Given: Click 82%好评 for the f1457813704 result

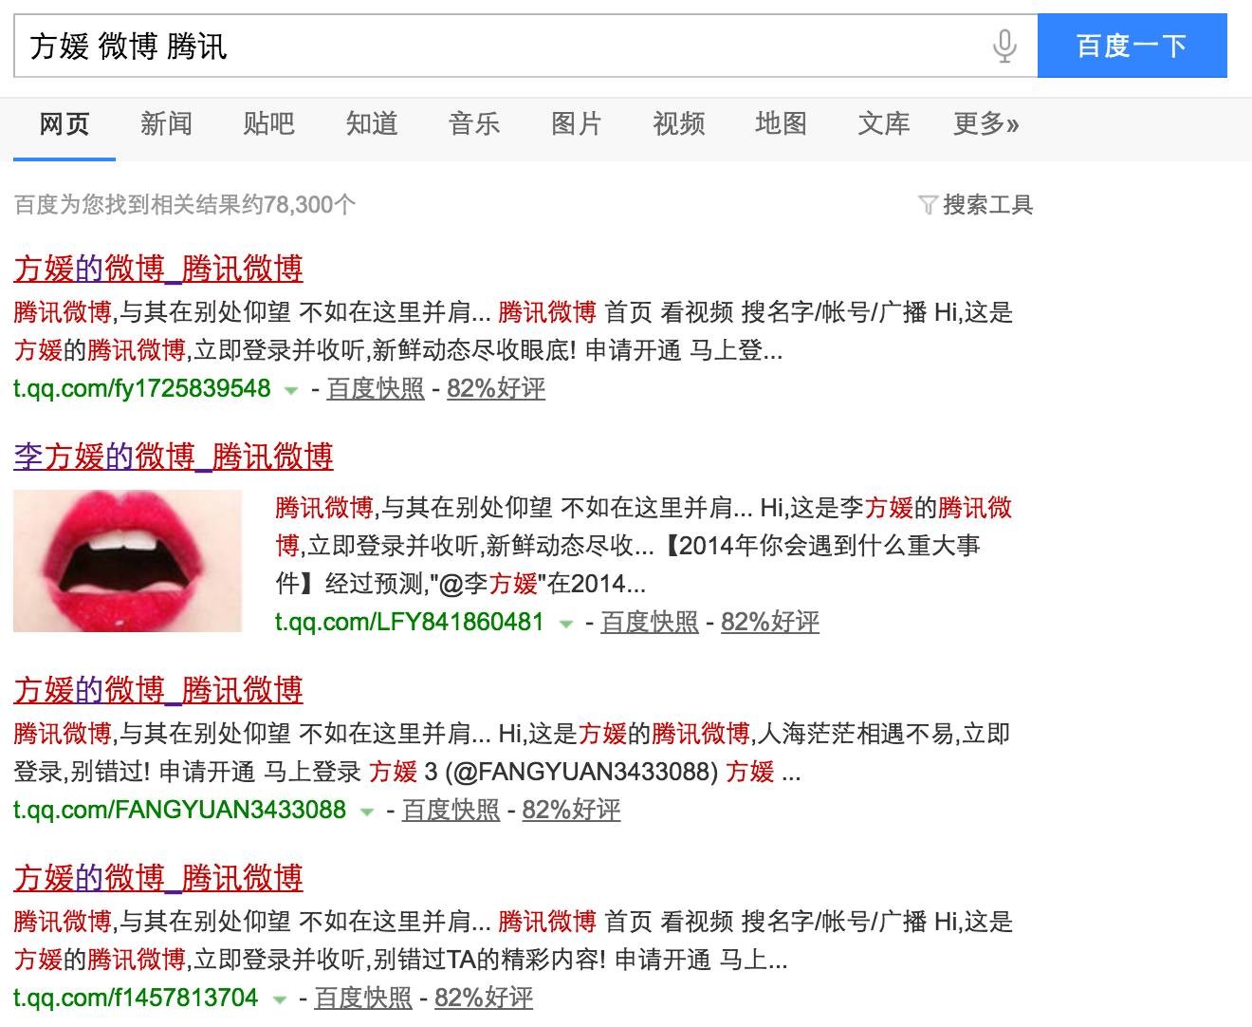Looking at the screenshot, I should tap(484, 998).
